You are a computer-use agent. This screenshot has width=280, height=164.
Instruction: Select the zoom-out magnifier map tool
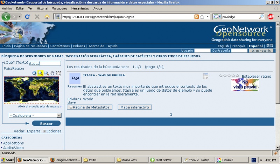tap(46, 73)
